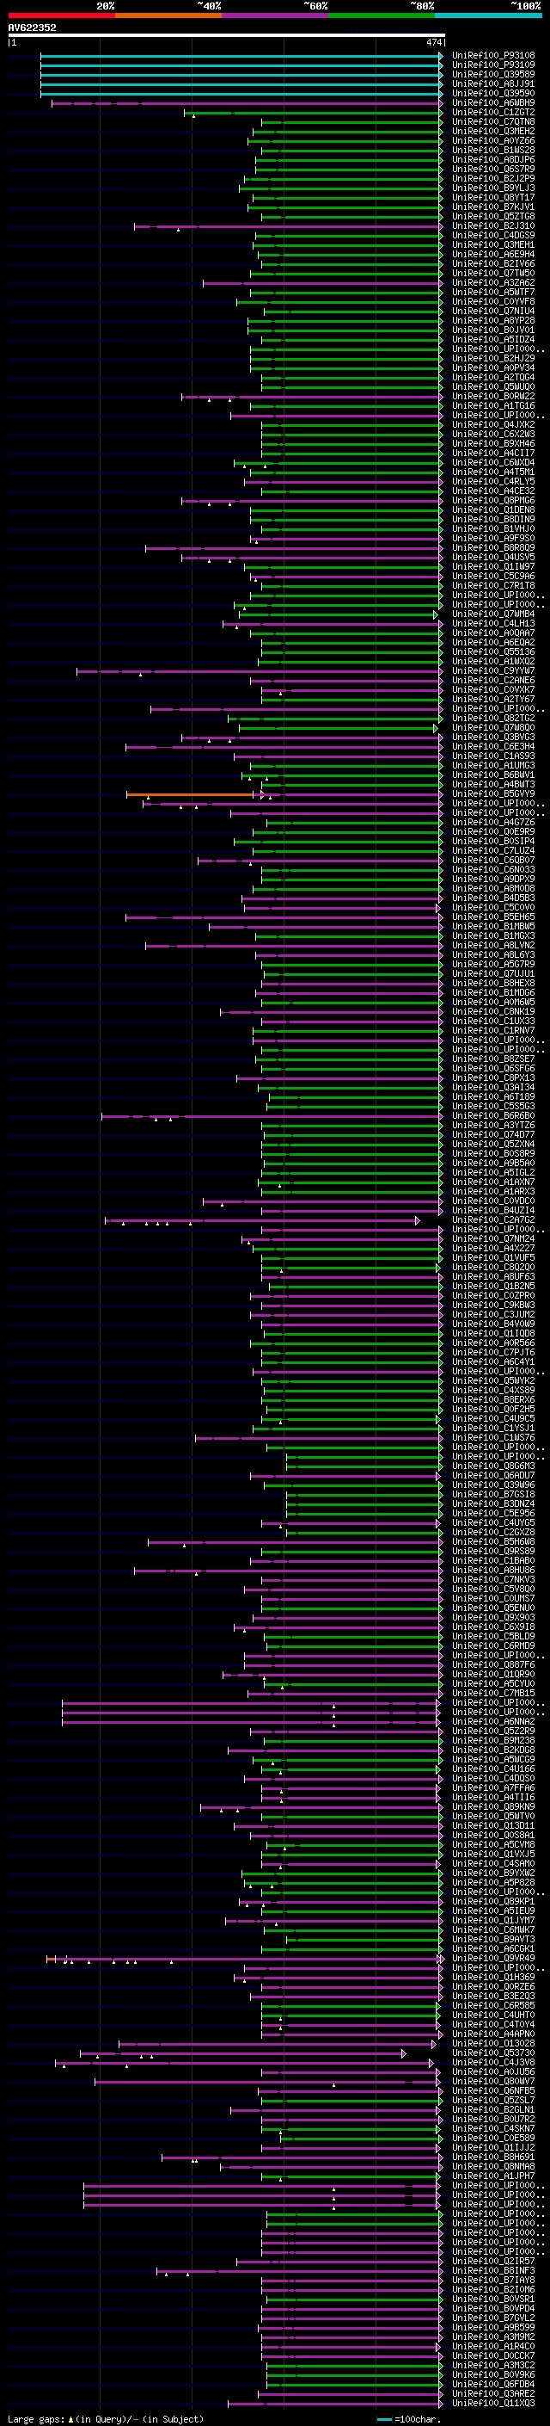The height and width of the screenshot is (2426, 550).
Task: Open hit UniRef100_C1YSJ1
Action: (x=493, y=1428)
